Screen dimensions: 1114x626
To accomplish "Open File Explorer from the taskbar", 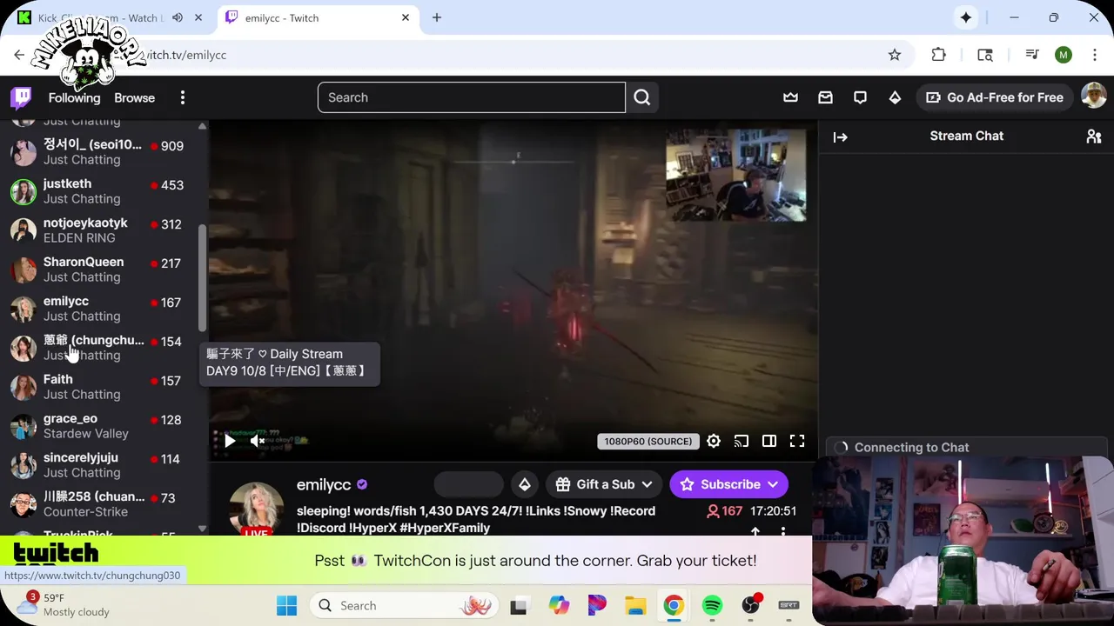I will [635, 605].
